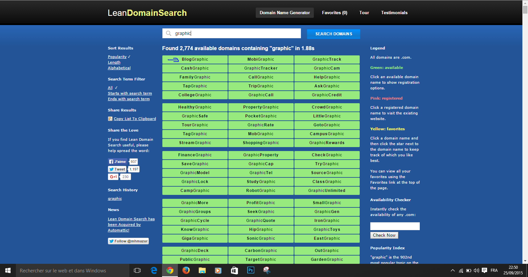Select the GraphicToys domain
Screen dimensions: 528x277
point(327,230)
